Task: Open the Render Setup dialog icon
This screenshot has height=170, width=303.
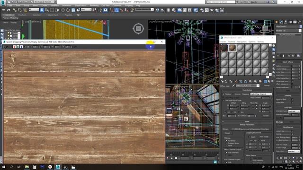Action: pos(202,10)
